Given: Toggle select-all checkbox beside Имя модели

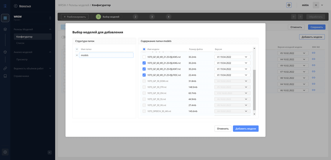Looking at the screenshot, I should pos(144,49).
